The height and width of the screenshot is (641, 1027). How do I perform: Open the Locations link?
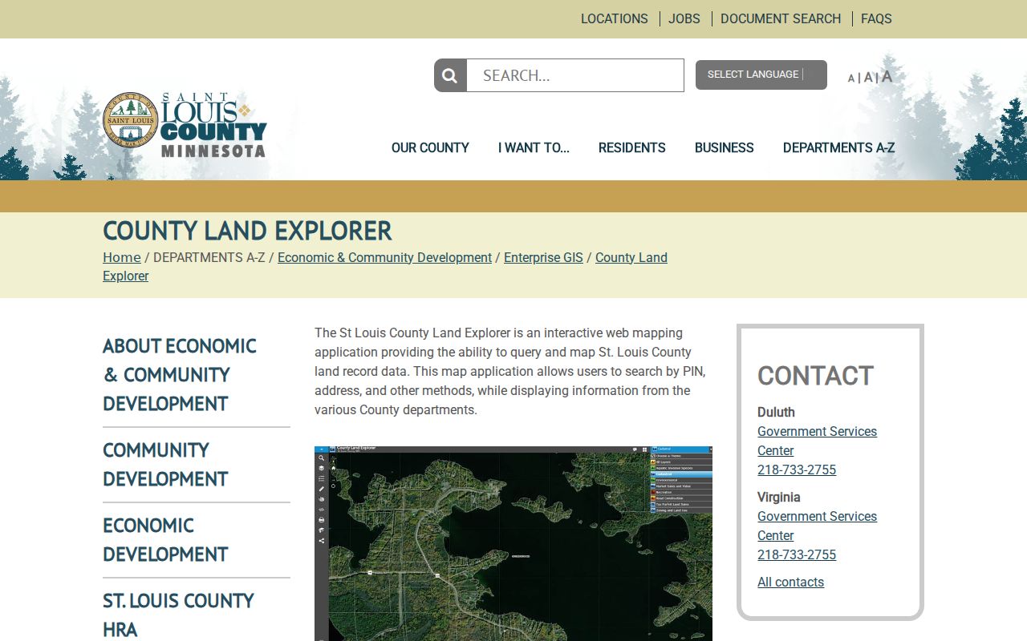tap(614, 18)
